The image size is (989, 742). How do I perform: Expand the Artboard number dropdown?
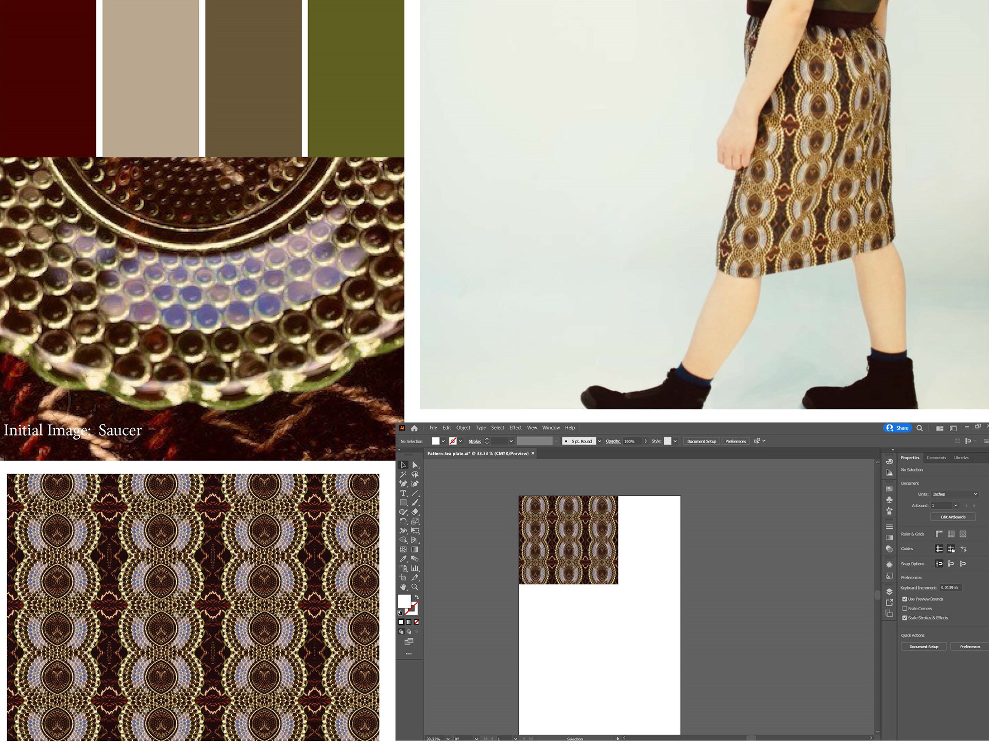956,505
